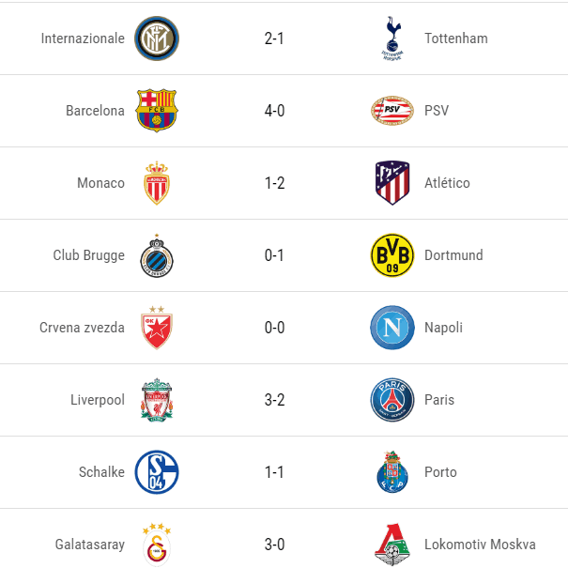The width and height of the screenshot is (568, 568).
Task: Select the Barcelona FCB crest
Action: [157, 111]
